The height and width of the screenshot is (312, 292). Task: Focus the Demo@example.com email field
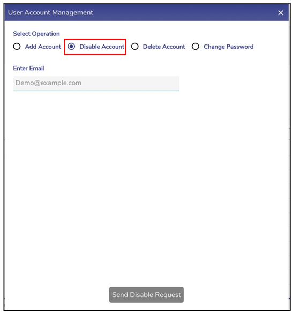(96, 83)
